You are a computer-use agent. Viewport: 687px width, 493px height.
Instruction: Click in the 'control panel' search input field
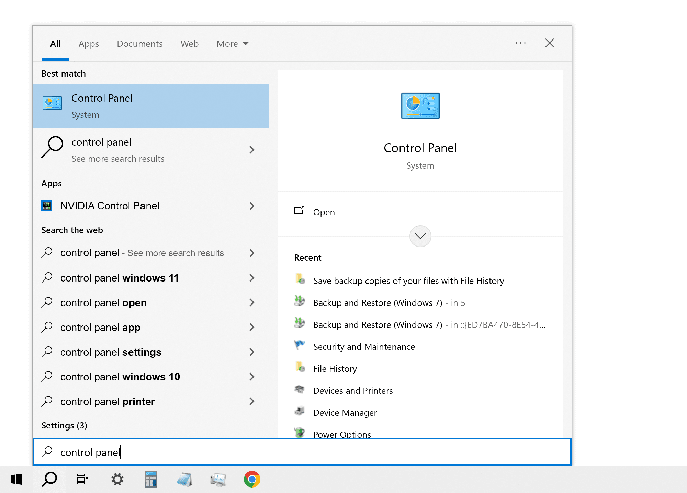tap(302, 452)
